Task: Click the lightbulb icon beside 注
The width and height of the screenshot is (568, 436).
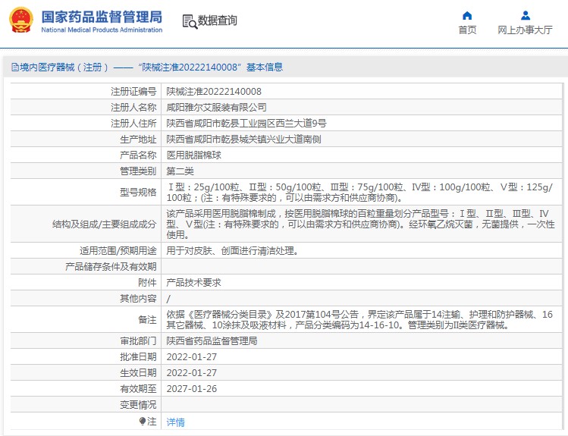Action: pos(143,421)
